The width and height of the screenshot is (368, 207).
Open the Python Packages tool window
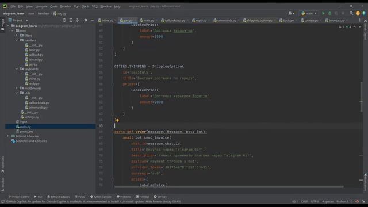coord(59,197)
